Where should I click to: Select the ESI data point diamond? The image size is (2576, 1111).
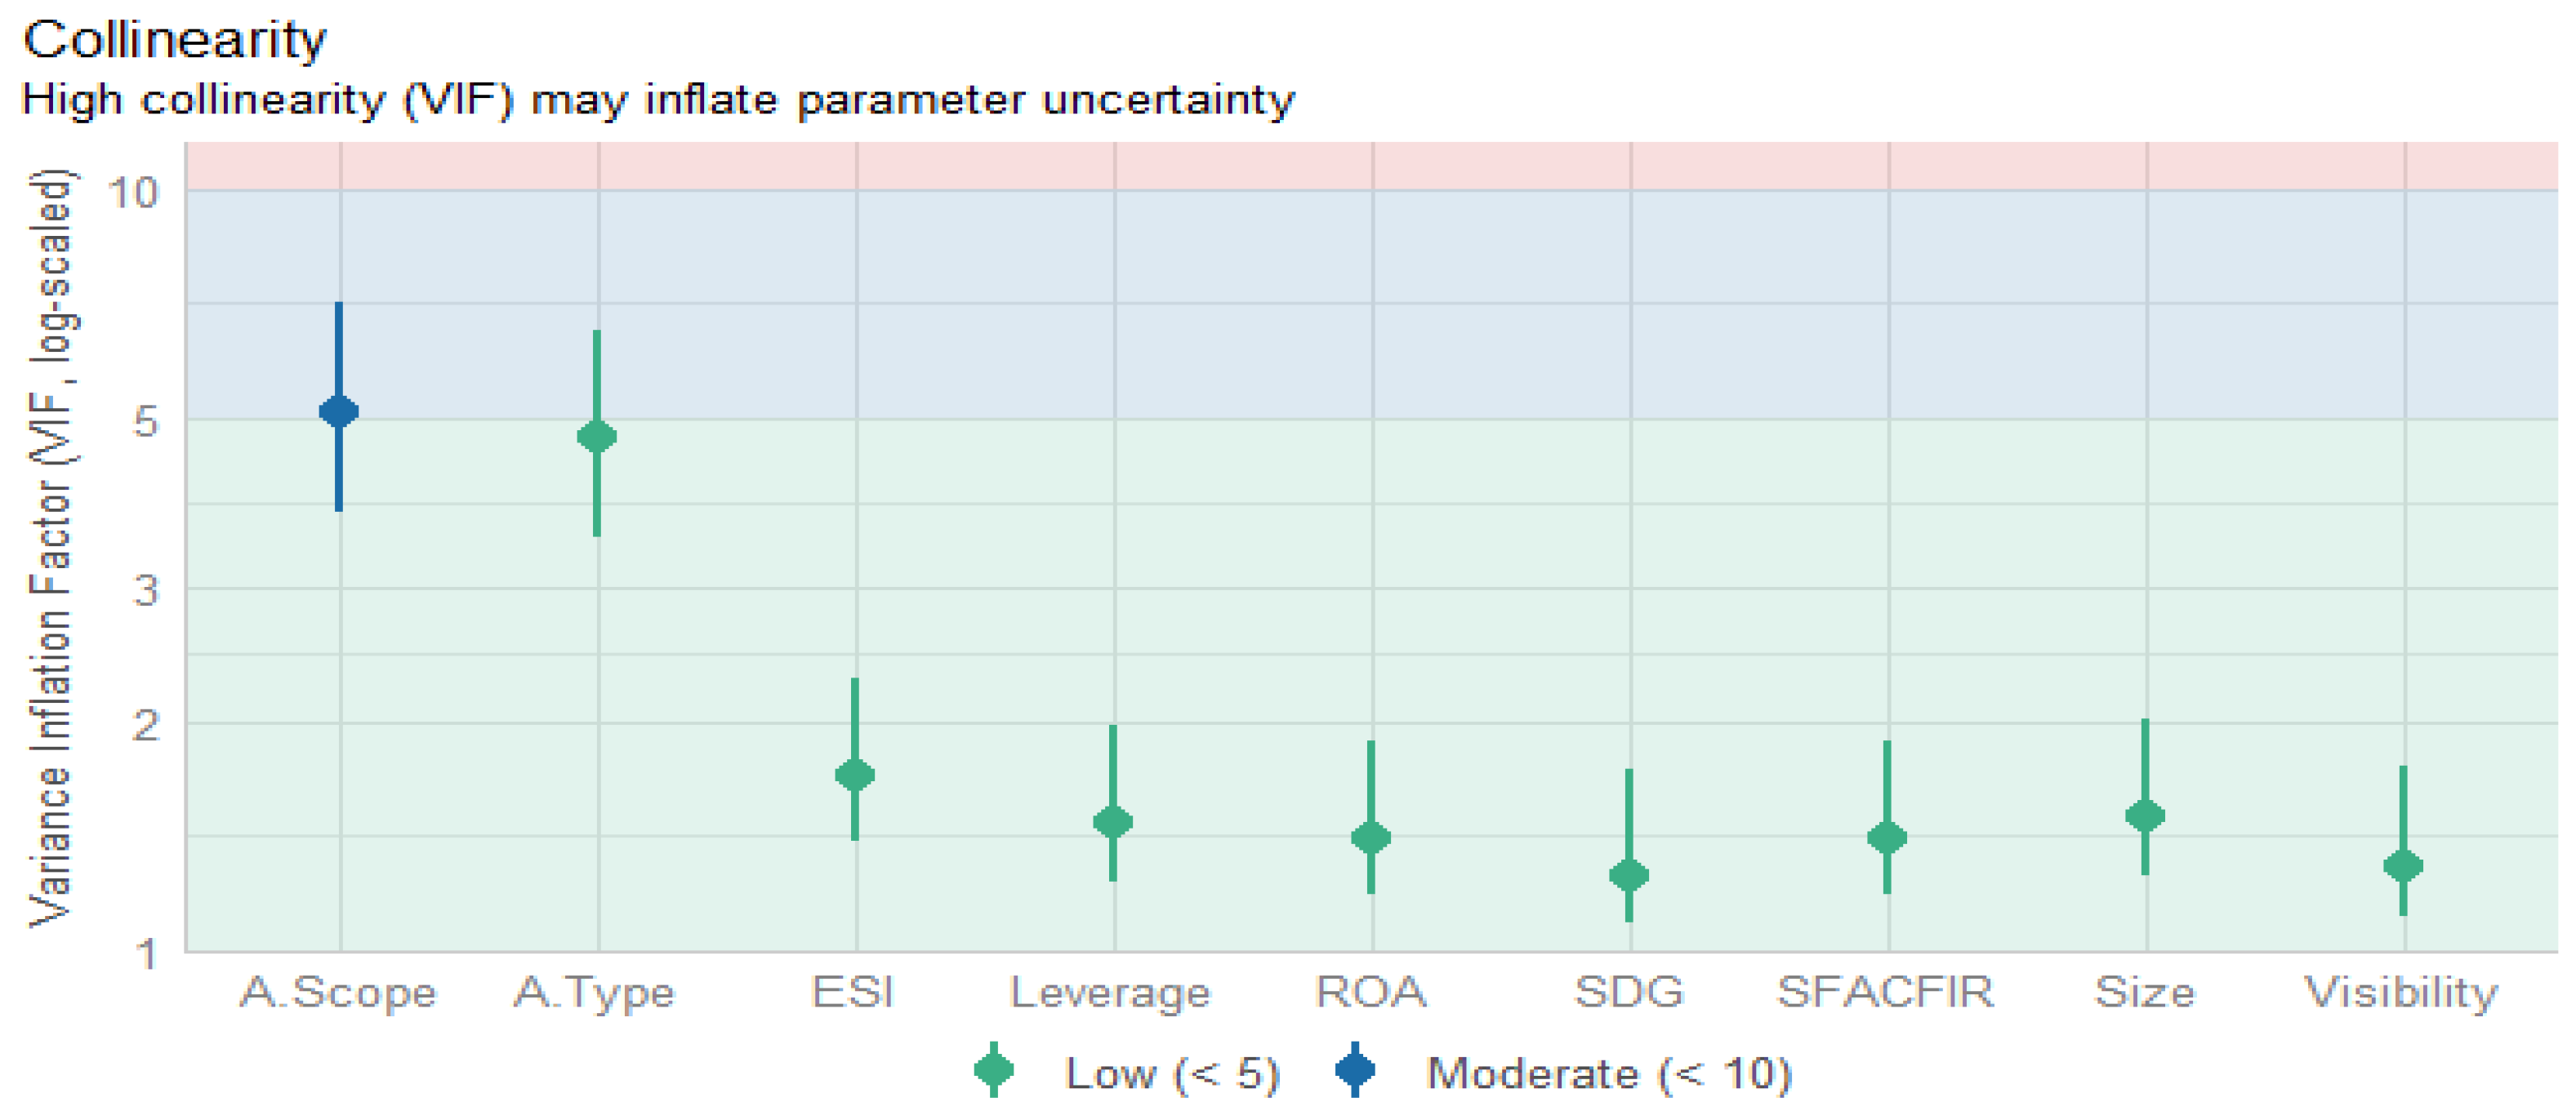855,775
